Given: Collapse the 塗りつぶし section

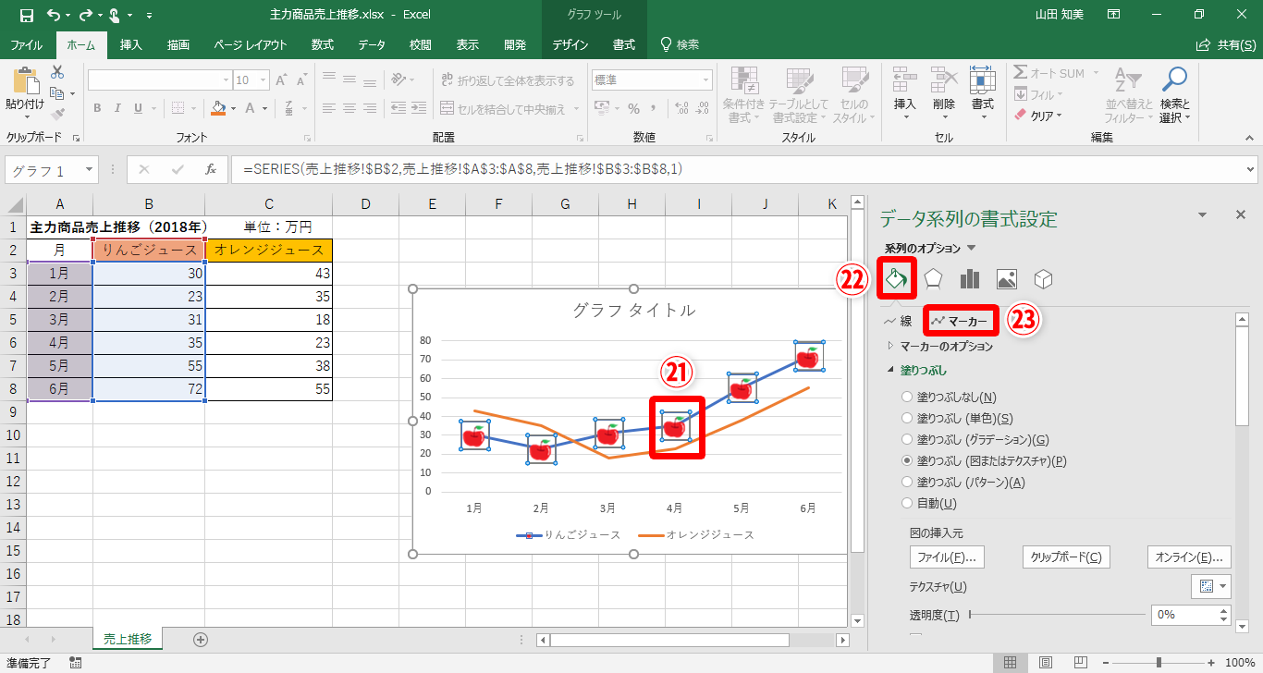Looking at the screenshot, I should tap(890, 370).
